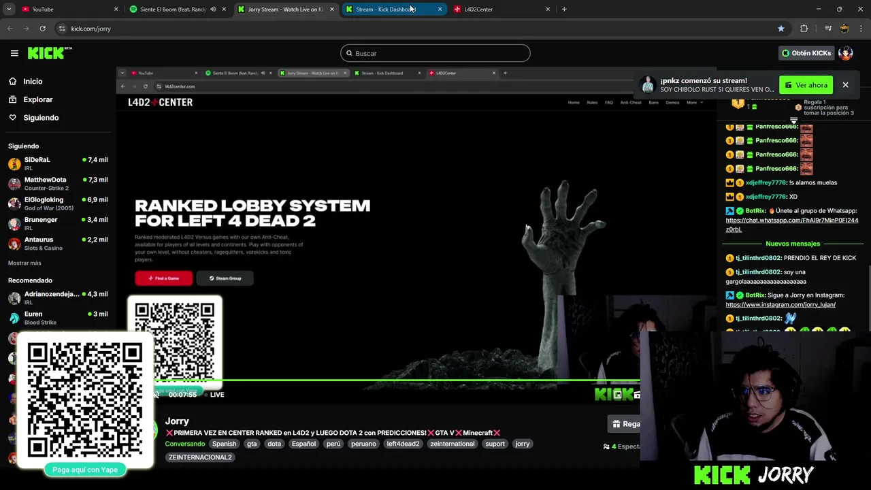The width and height of the screenshot is (871, 490).
Task: Open a new browser tab
Action: [564, 10]
